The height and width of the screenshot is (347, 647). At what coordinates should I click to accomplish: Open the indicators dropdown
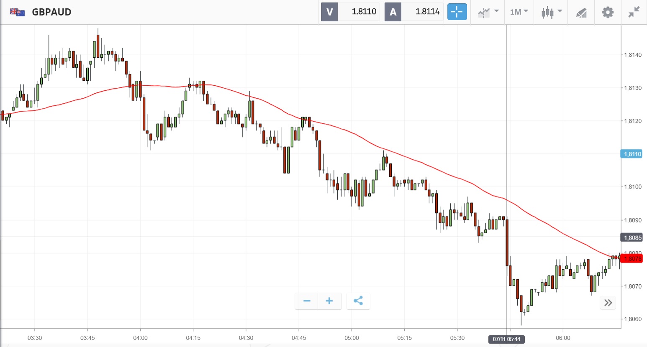[x=488, y=12]
